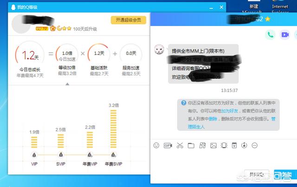The width and height of the screenshot is (297, 187).
Task: Click the blue send button in the chat window
Action: tap(285, 174)
